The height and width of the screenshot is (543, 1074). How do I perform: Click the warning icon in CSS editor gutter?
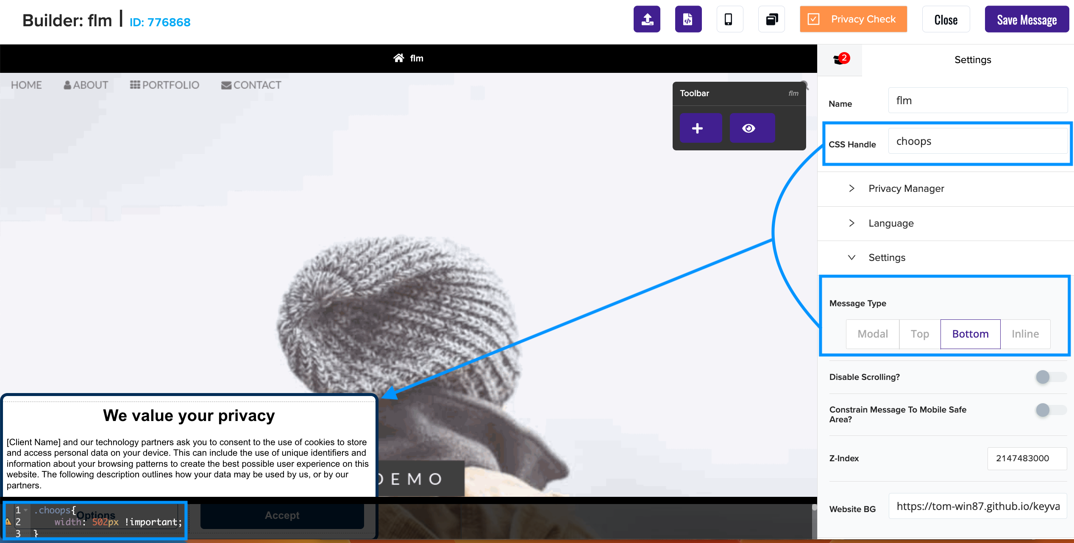[8, 522]
